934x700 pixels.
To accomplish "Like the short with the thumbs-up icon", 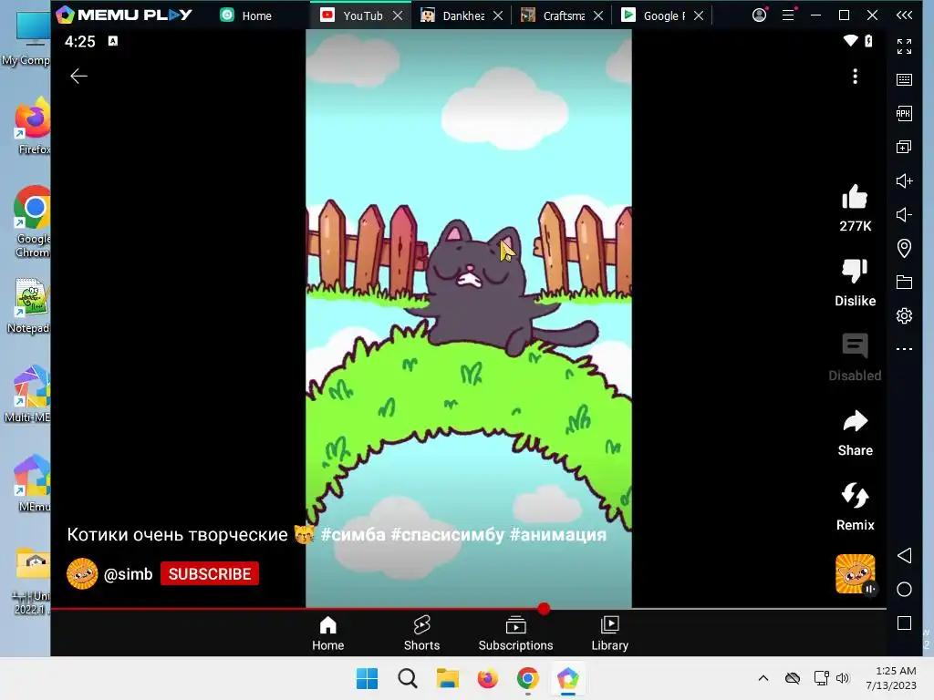I will point(855,197).
